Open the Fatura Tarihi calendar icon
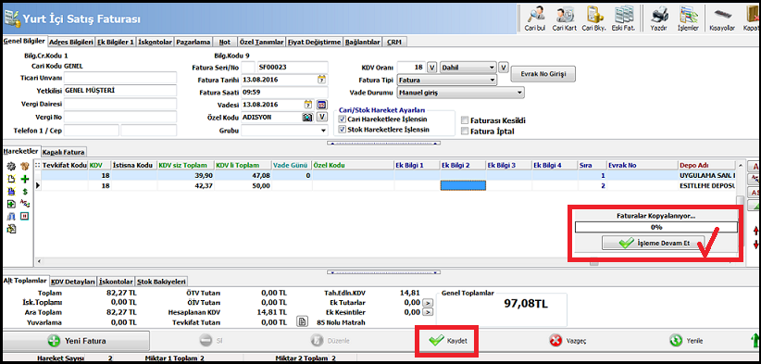Viewport: 761px width, 364px height. 321,79
